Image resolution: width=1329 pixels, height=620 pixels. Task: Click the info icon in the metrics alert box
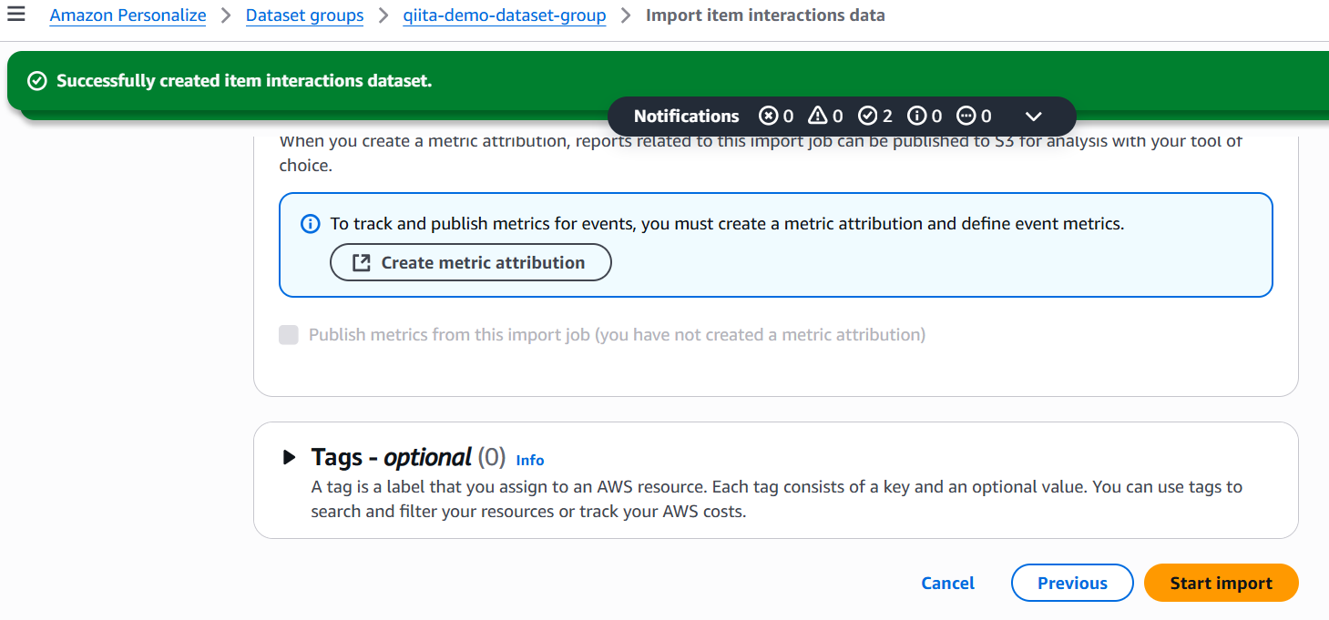tap(311, 224)
